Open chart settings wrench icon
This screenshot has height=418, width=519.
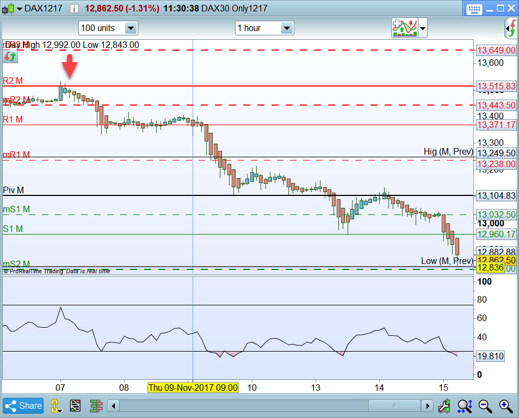[444, 405]
